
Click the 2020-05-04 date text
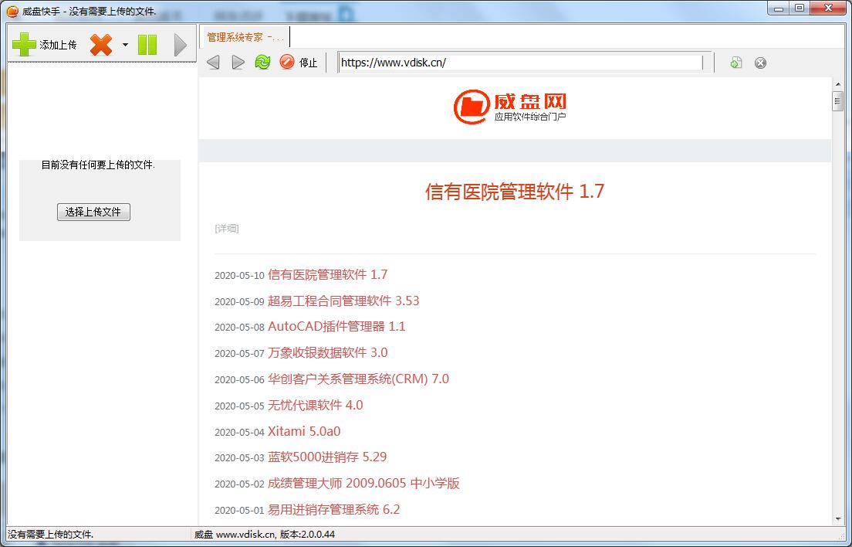point(239,433)
